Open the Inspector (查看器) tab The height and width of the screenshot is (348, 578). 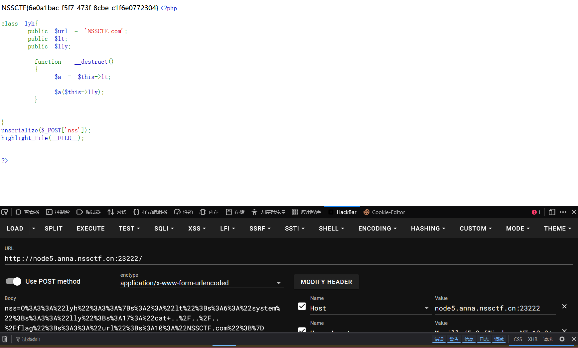coord(27,212)
